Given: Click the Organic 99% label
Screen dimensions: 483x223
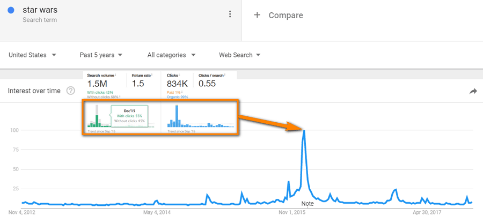Looking at the screenshot, I should (177, 96).
